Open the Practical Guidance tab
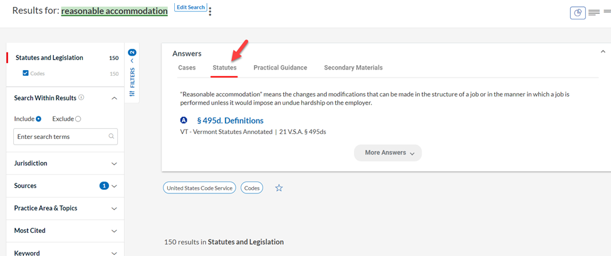Viewport: 611px width, 256px height. click(280, 68)
